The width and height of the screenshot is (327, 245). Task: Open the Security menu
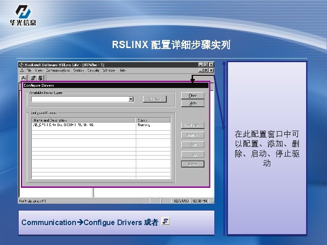(93, 70)
